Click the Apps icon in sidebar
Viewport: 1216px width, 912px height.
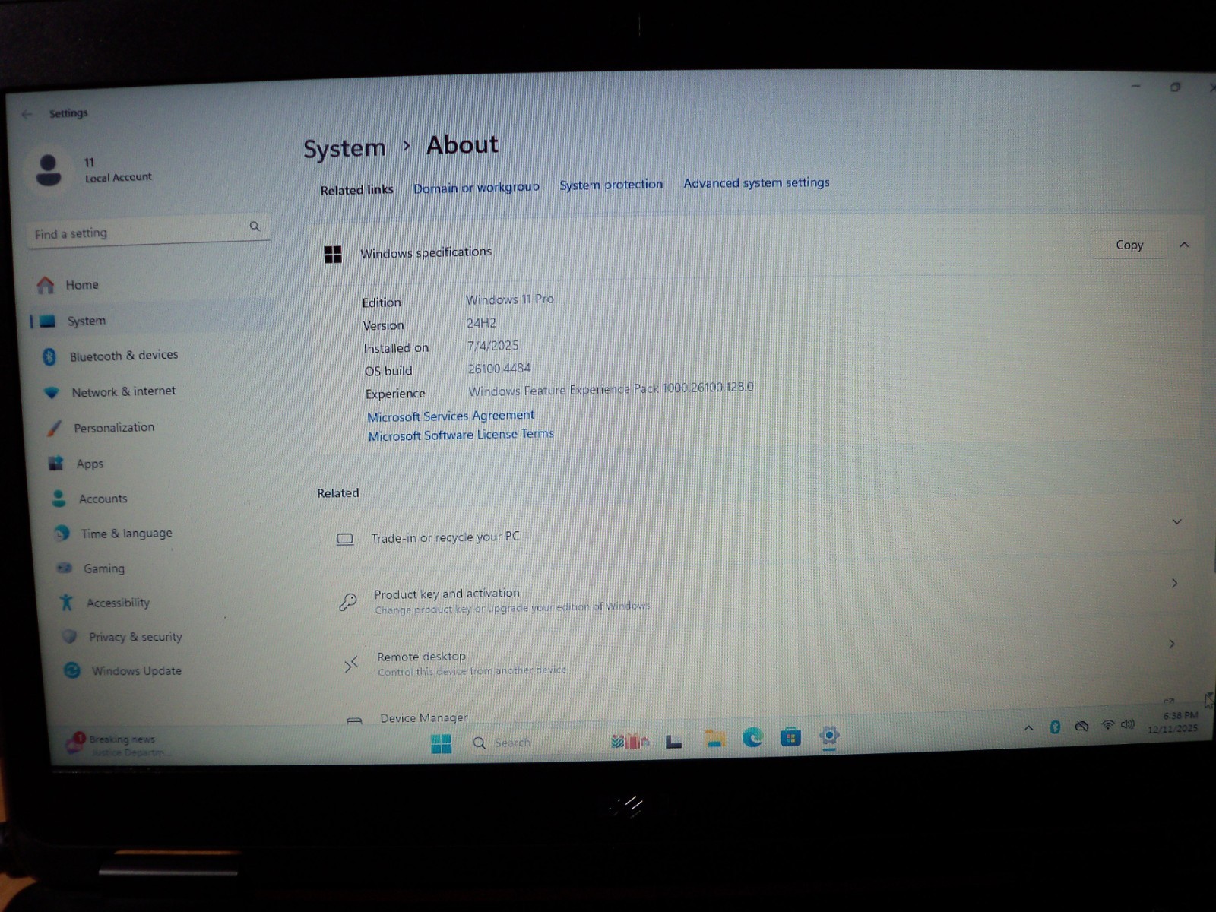click(56, 464)
